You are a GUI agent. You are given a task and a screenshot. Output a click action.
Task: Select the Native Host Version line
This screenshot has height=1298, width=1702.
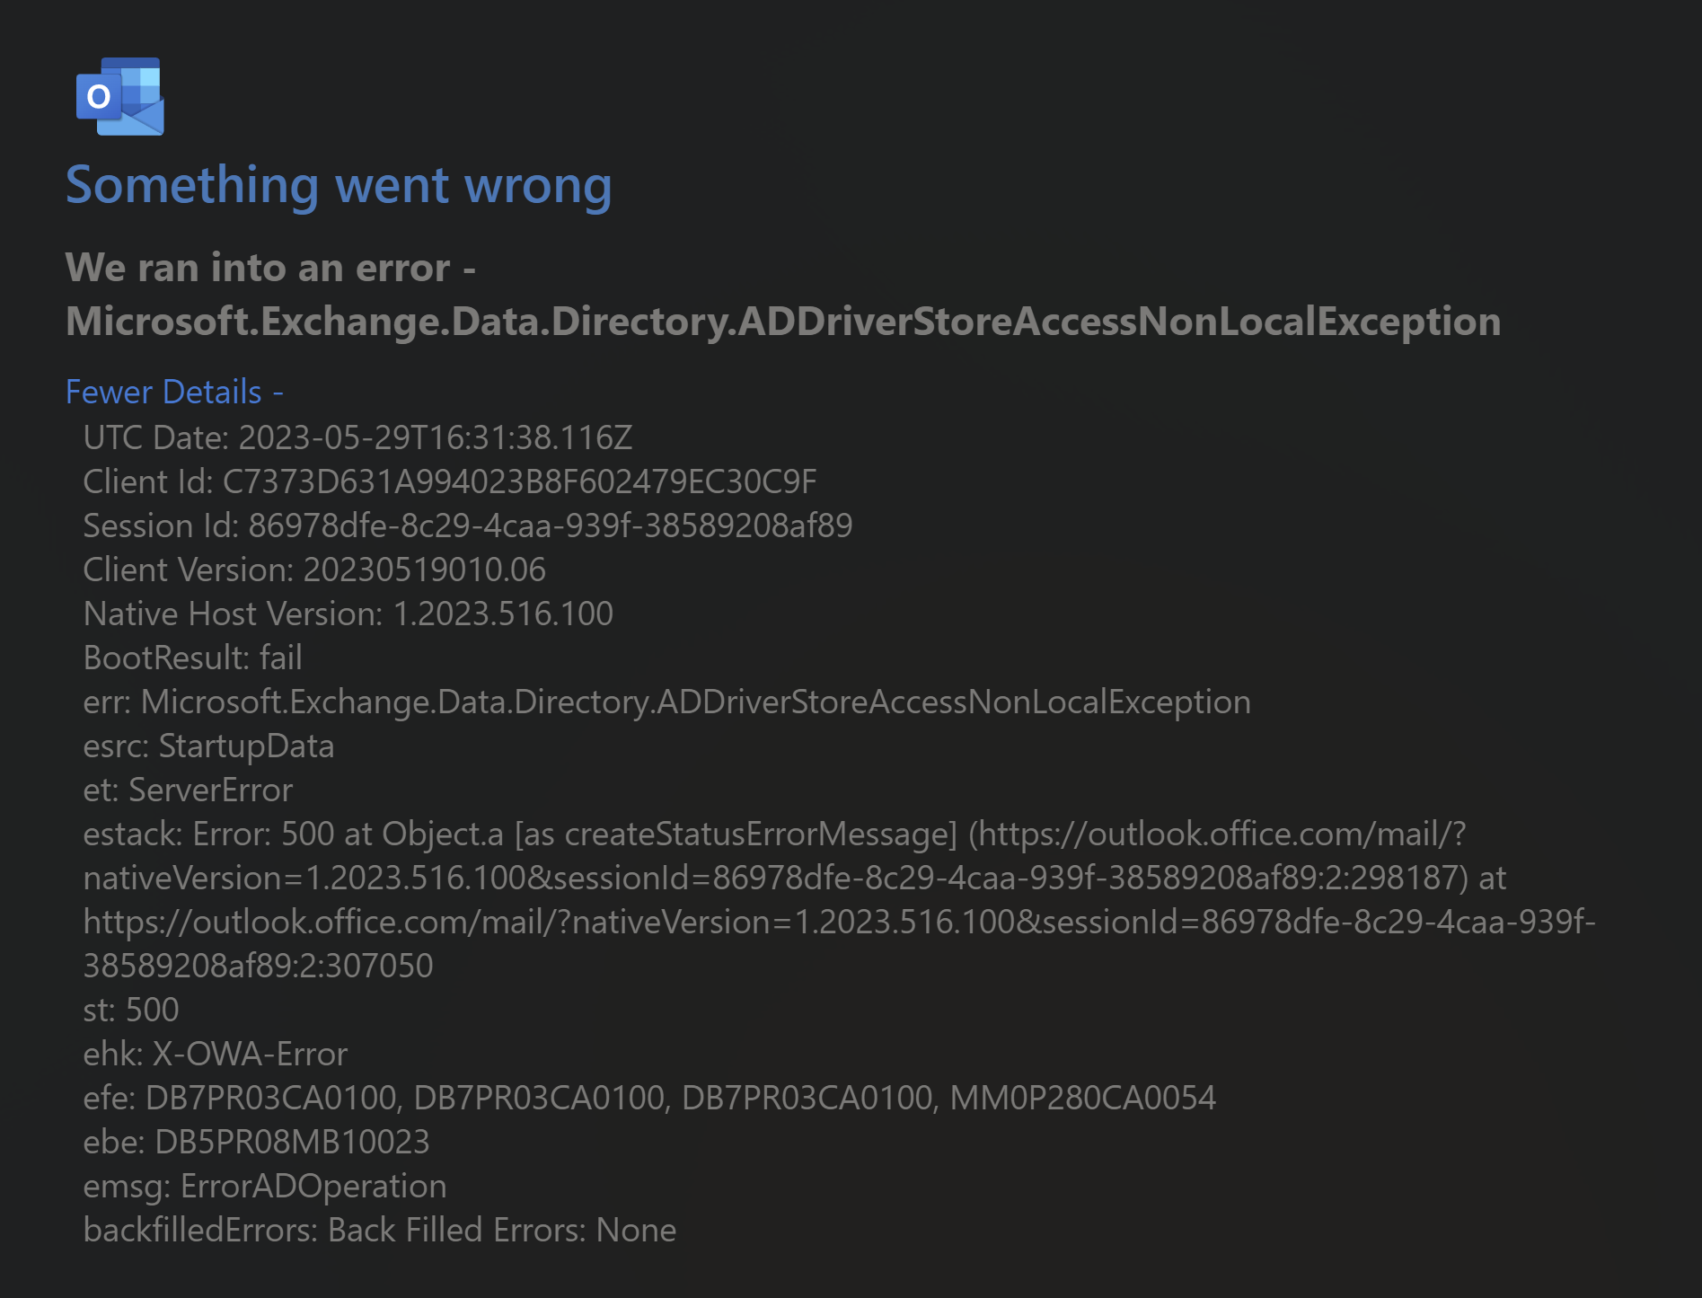coord(348,614)
